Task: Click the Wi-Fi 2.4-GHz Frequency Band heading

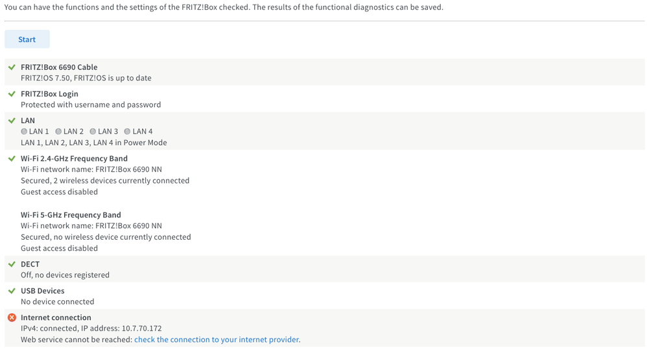Action: 74,159
